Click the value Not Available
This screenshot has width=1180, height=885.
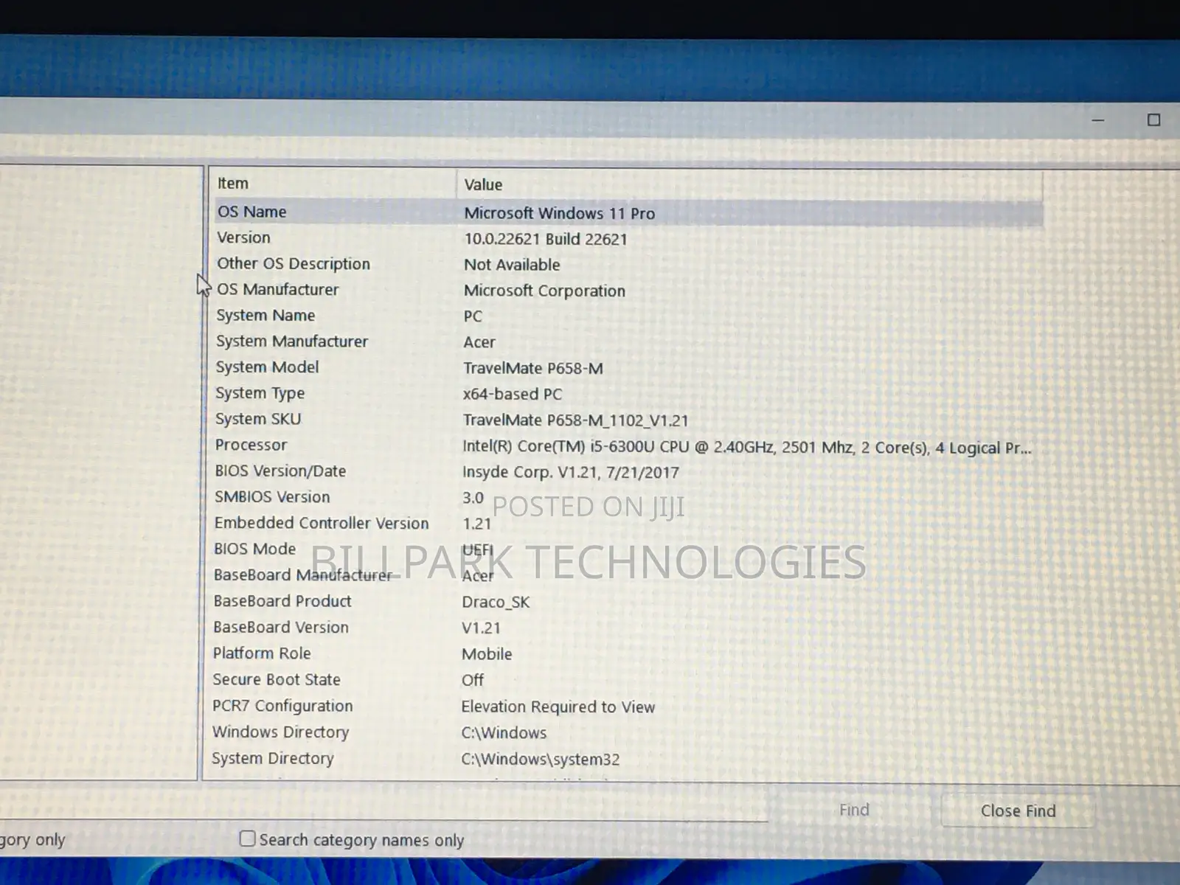point(512,265)
